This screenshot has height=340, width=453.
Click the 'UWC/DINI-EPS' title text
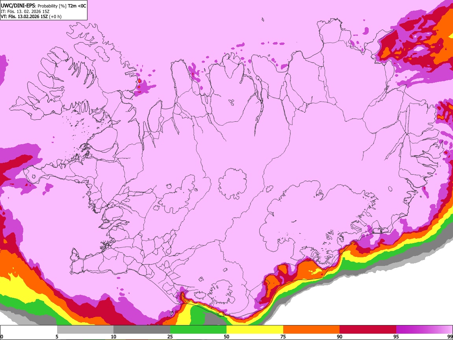click(x=17, y=6)
